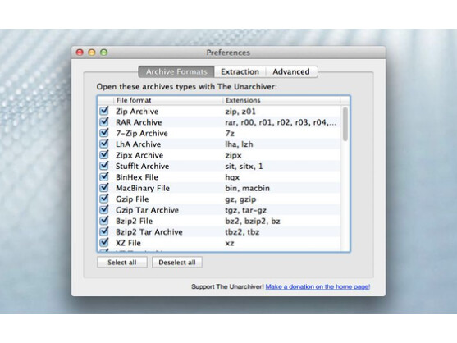The width and height of the screenshot is (457, 343).
Task: Toggle the Bzip2 File checkbox
Action: coord(104,221)
